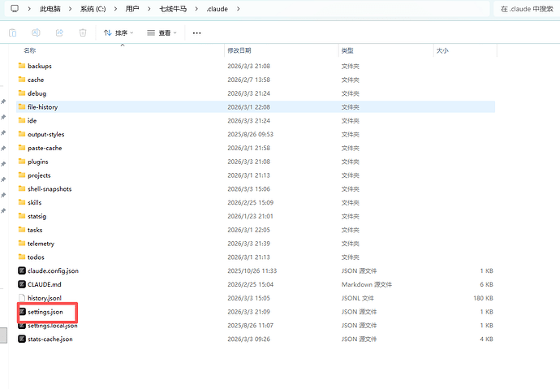Select the tasks folder icon

click(x=22, y=230)
